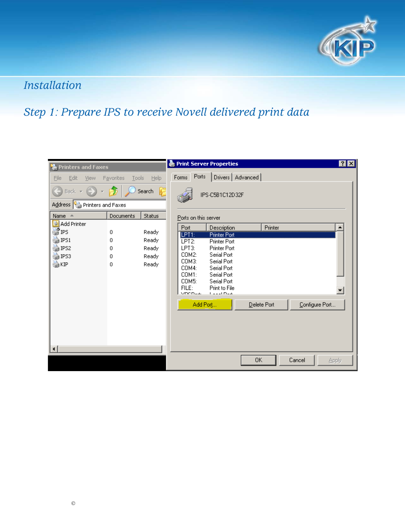The width and height of the screenshot is (405, 525).
Task: Click the Back arrow icon in Printers and Faxes
Action: tap(58, 191)
